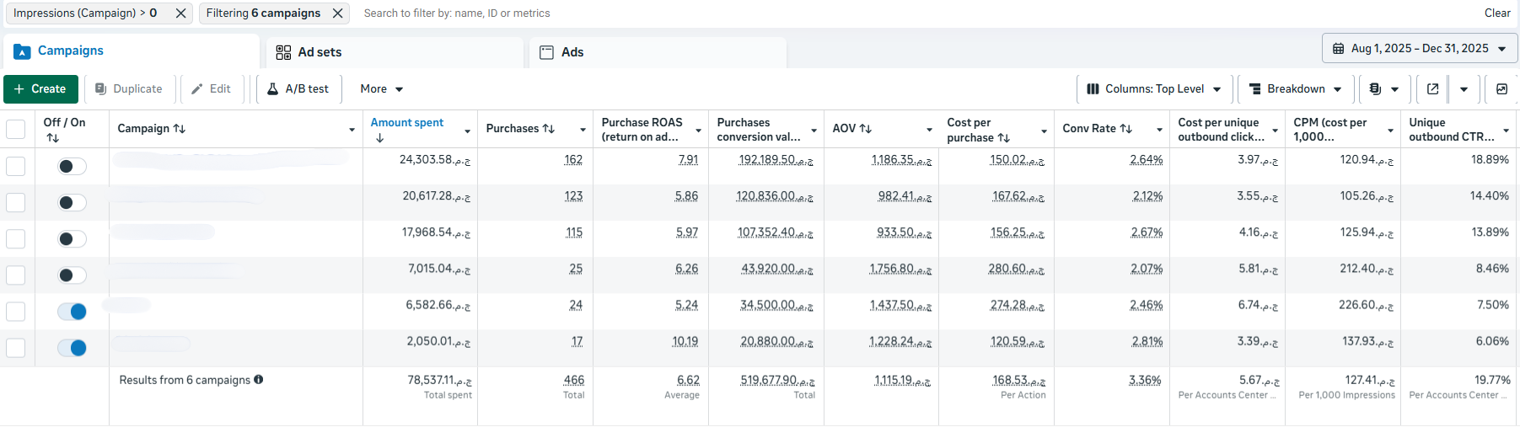The image size is (1520, 427).
Task: Click the reports icon beside Breakdown
Action: tap(1383, 89)
